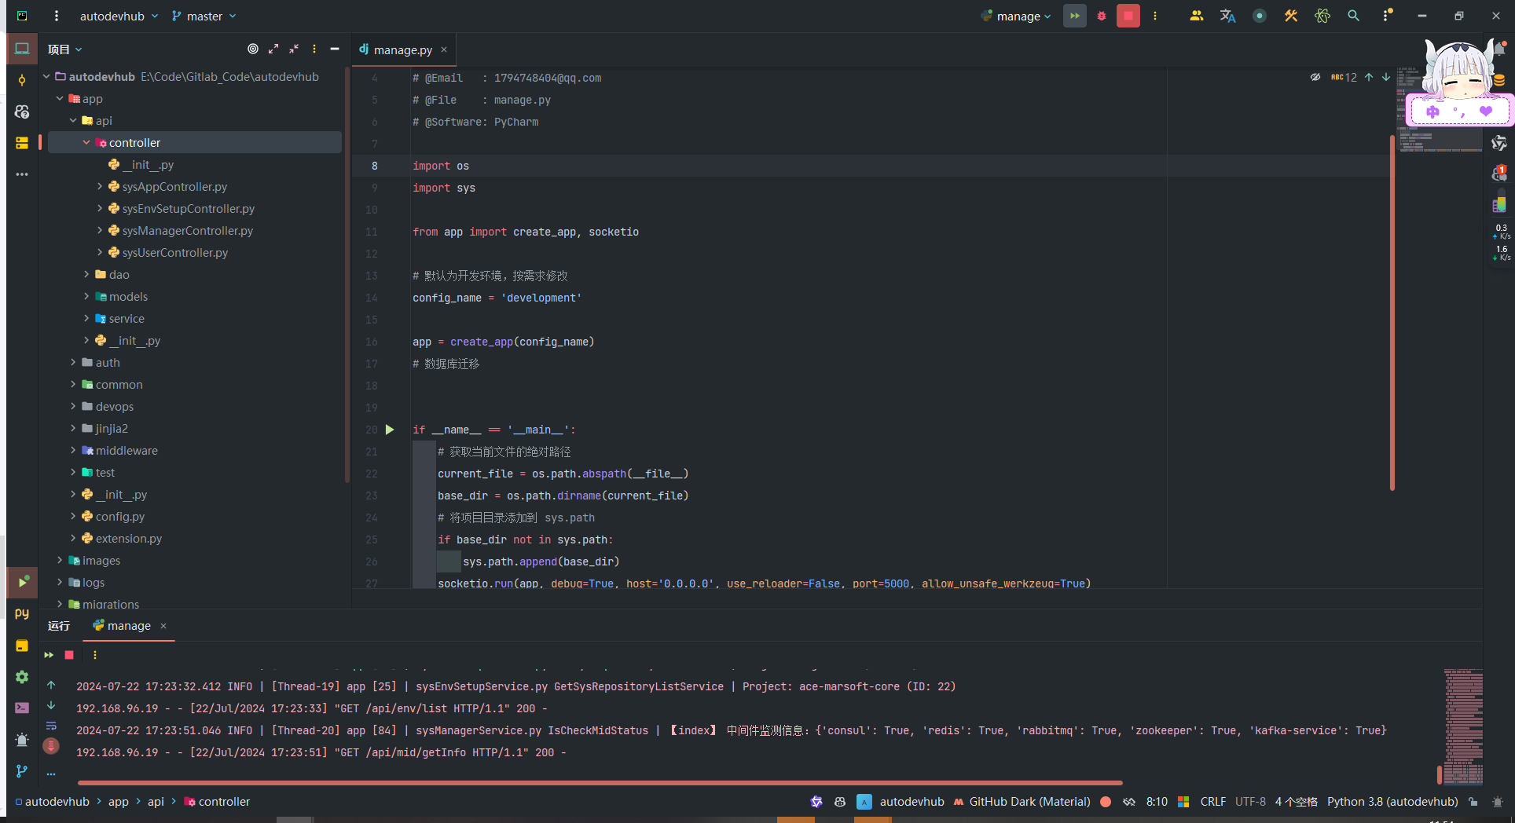Screen dimensions: 1515x823
Task: Click the 8:10 cursor position indicator
Action: coord(1157,802)
